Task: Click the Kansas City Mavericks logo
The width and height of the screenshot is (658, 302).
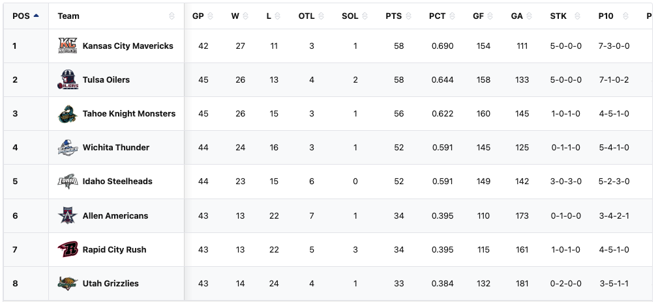Action: (x=67, y=46)
